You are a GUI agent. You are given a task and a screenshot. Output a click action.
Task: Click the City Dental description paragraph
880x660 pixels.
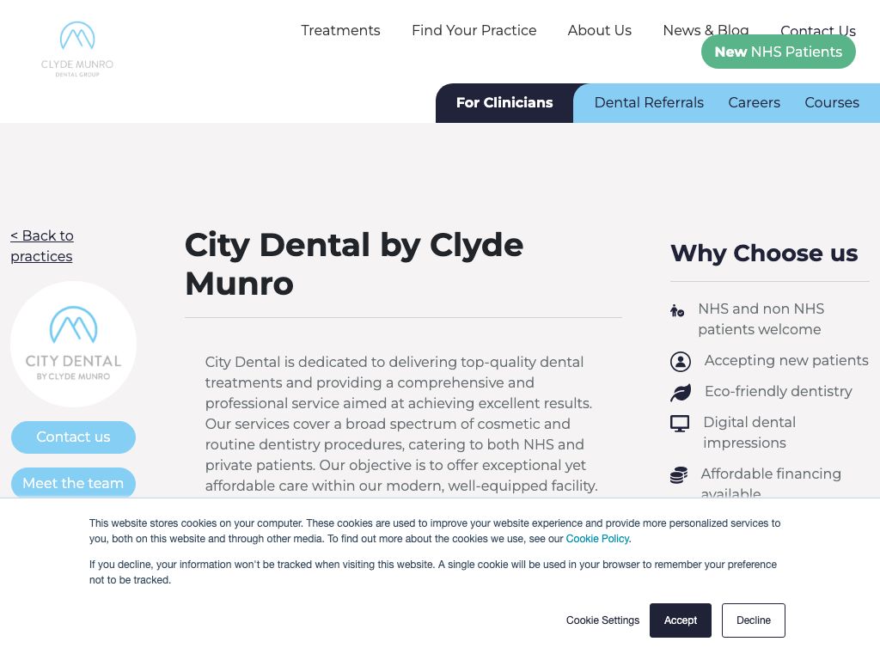(x=401, y=424)
